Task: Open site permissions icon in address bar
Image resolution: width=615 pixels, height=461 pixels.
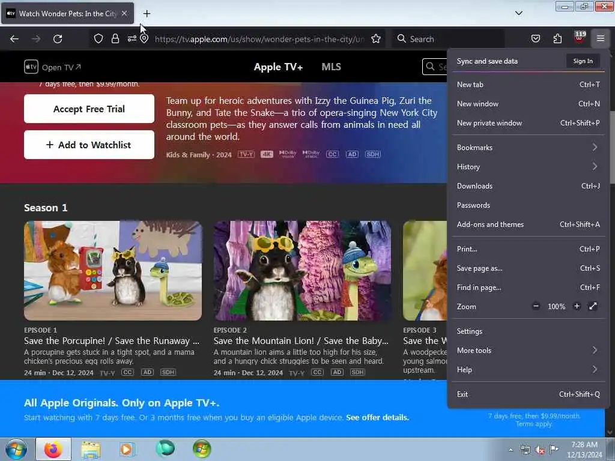Action: (x=132, y=39)
